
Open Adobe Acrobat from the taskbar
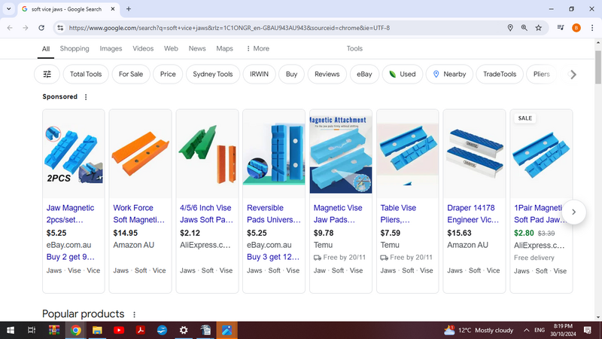[x=140, y=330]
